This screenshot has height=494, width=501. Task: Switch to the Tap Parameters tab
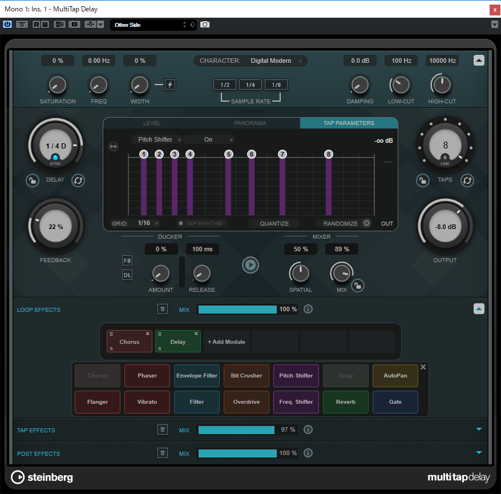coord(349,123)
